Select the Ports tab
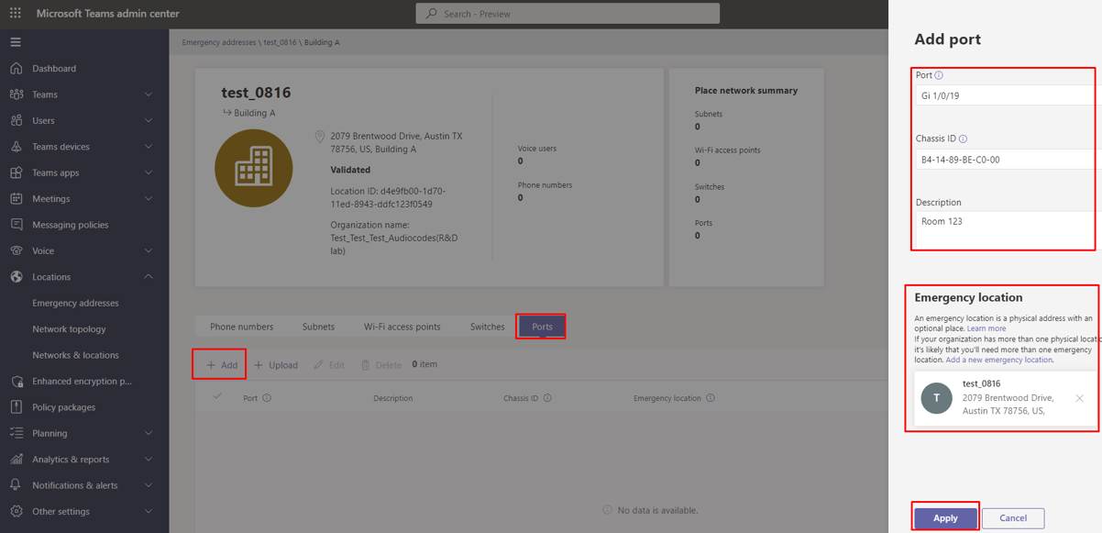The height and width of the screenshot is (533, 1102). 542,327
